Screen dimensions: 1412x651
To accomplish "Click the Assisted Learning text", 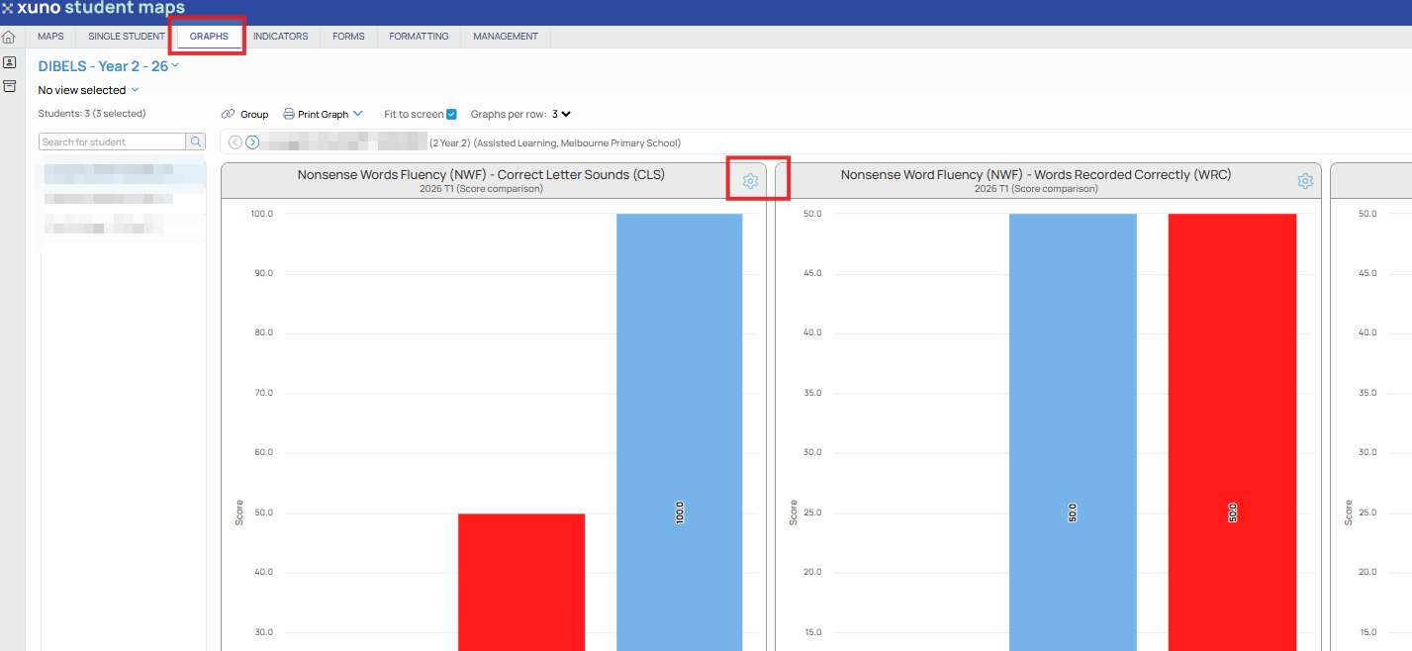I will click(516, 143).
